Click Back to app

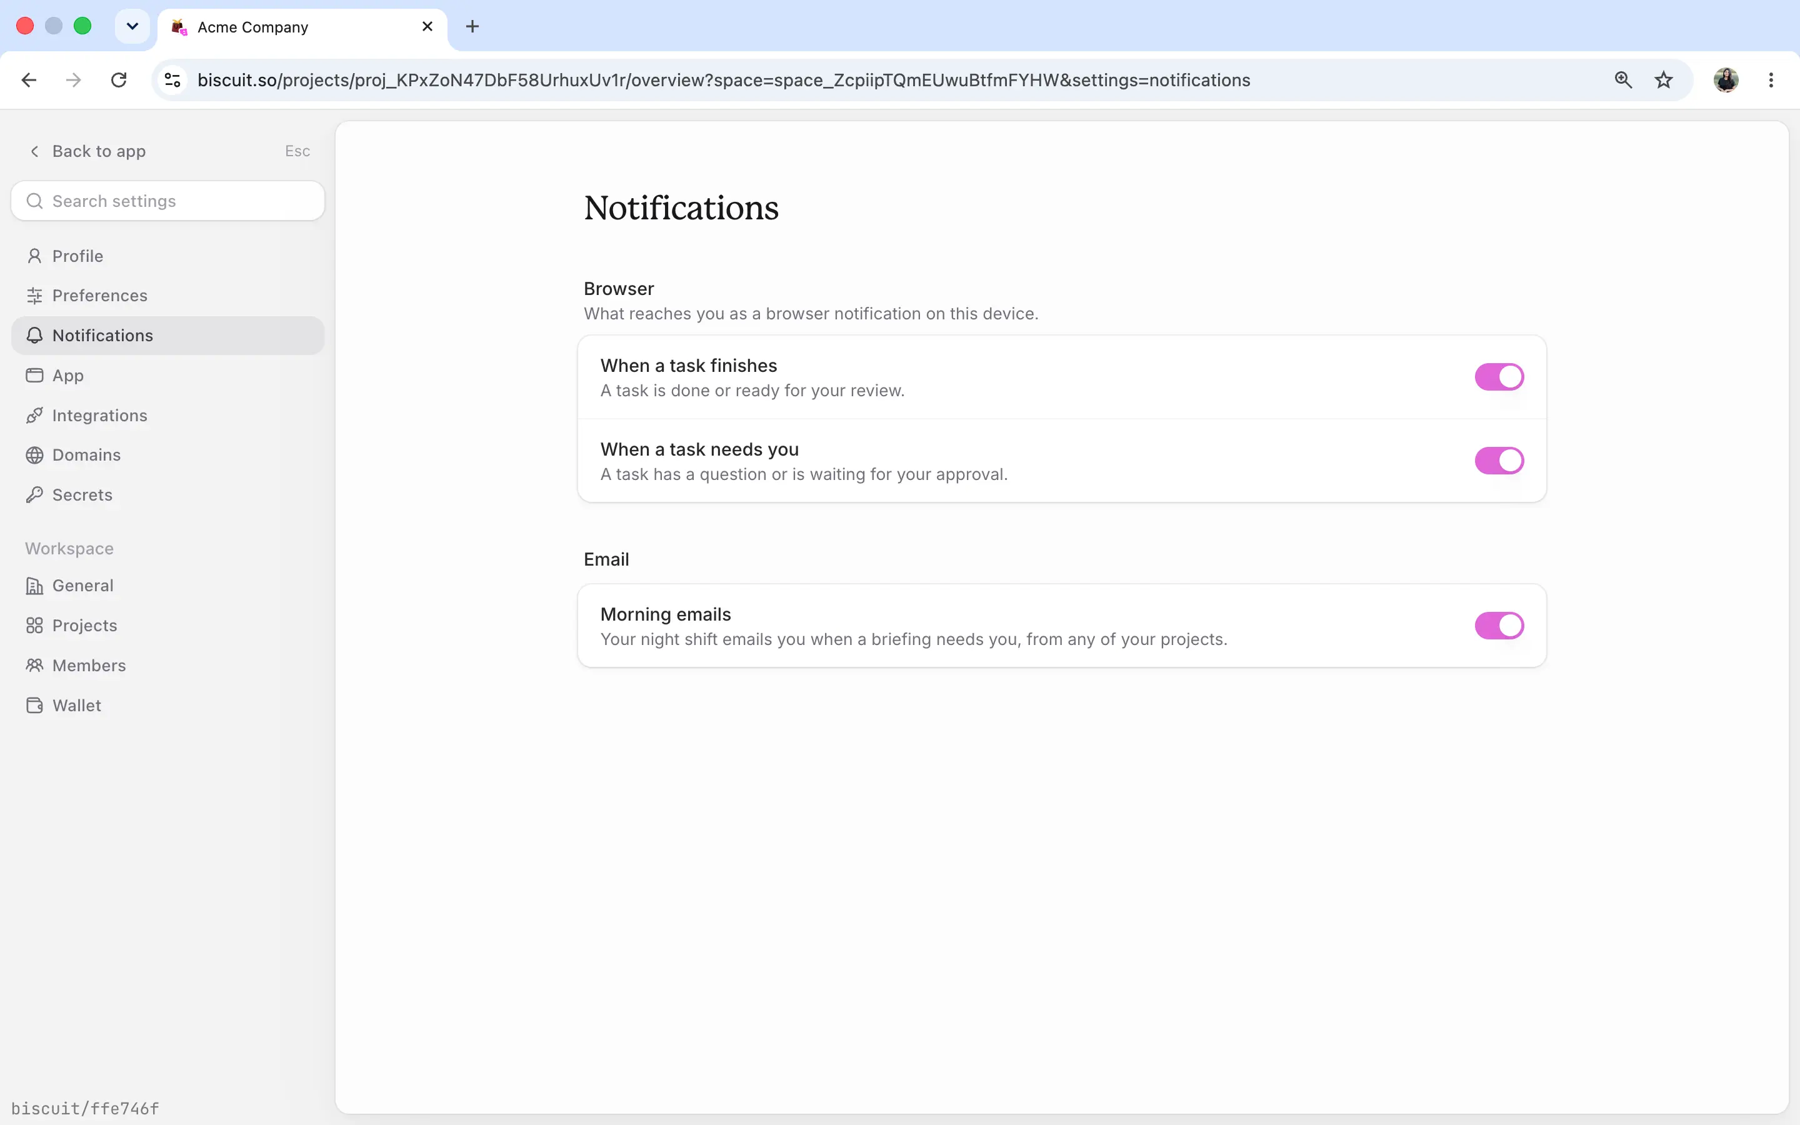87,151
